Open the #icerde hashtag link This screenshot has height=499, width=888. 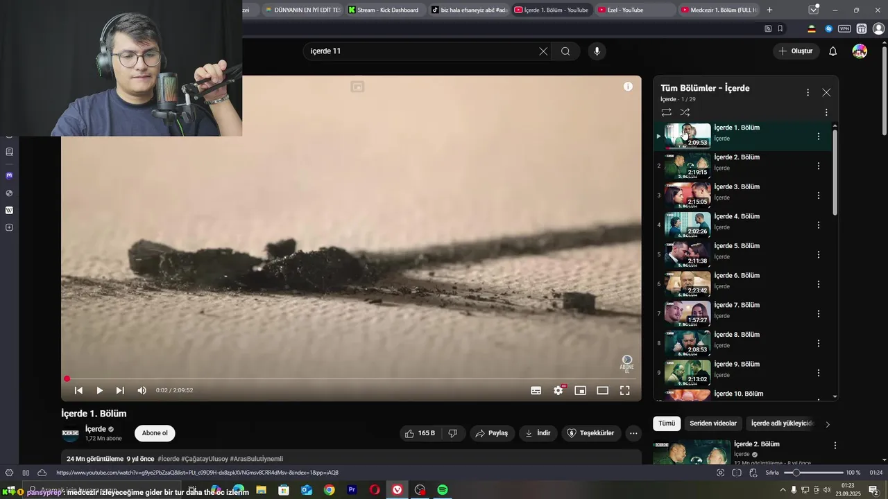[169, 459]
